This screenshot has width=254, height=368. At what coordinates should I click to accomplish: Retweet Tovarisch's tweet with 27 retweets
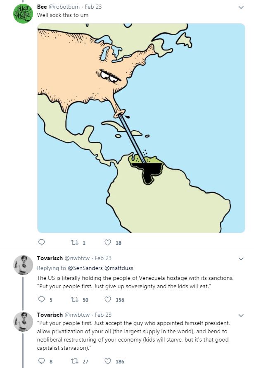coord(75,361)
